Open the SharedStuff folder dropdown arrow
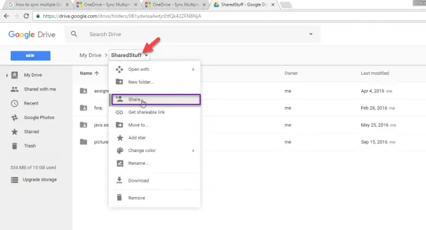426x230 pixels. (x=146, y=55)
